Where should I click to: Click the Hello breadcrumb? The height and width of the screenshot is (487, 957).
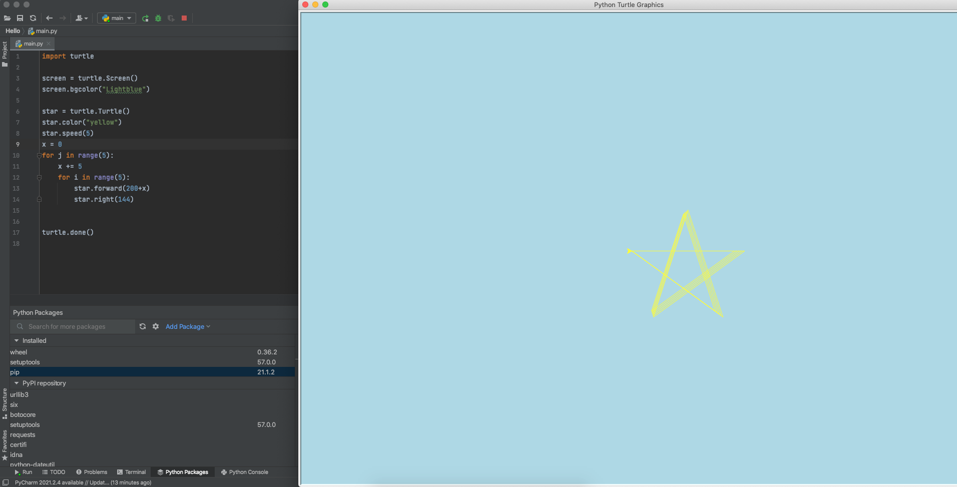click(13, 31)
